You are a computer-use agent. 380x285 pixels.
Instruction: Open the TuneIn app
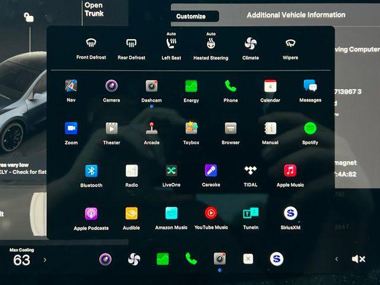click(x=251, y=213)
